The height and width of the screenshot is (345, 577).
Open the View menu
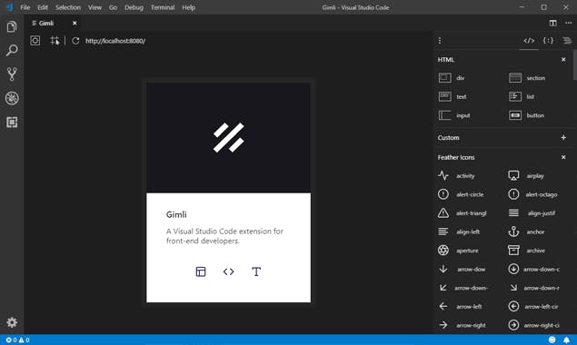click(95, 7)
